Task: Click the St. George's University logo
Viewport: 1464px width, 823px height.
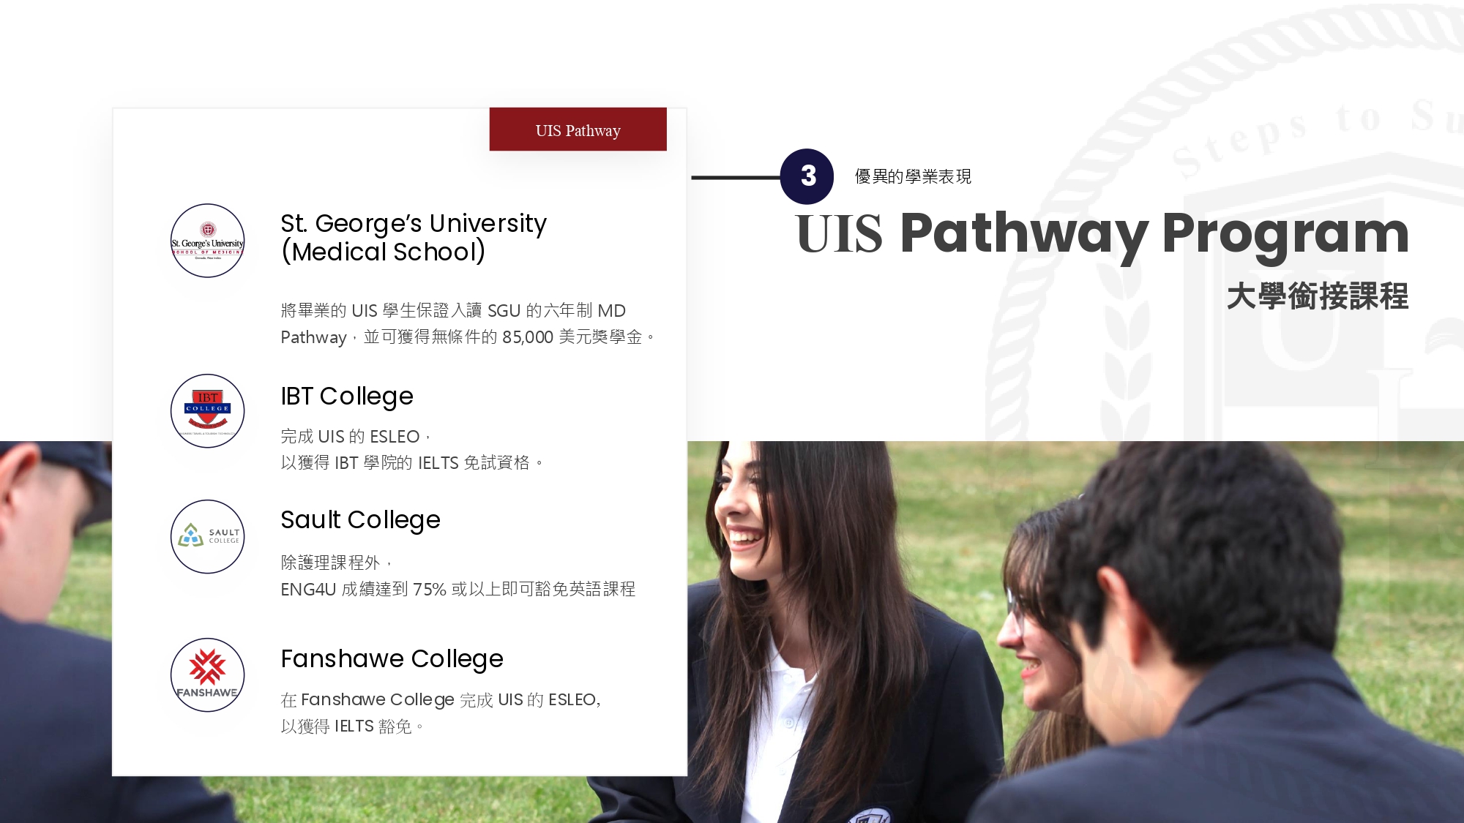Action: [208, 241]
